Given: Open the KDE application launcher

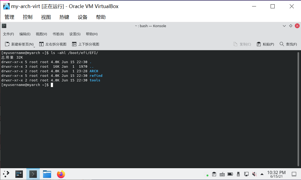Looking at the screenshot, I should pyautogui.click(x=6, y=174).
